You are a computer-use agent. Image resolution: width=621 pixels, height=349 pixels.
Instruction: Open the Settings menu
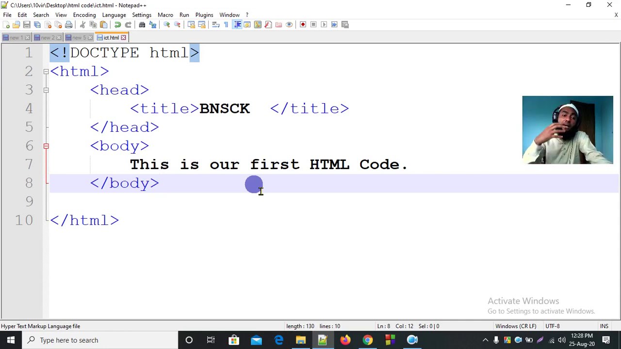pyautogui.click(x=142, y=15)
